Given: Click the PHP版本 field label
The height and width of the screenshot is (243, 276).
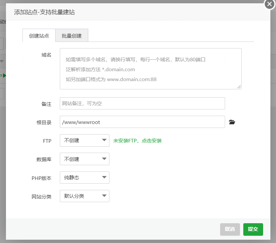Looking at the screenshot, I should [x=42, y=178].
